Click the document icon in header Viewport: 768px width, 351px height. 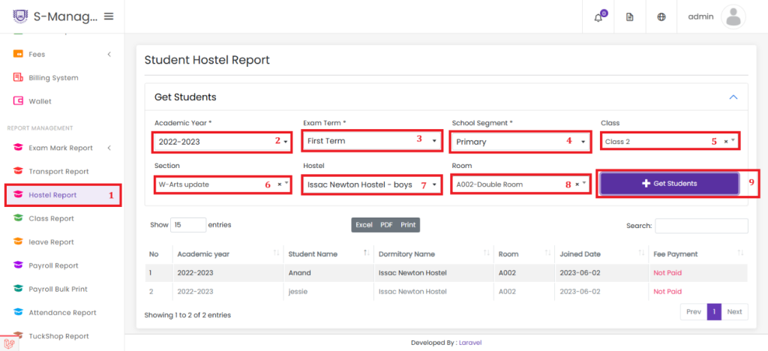click(x=630, y=17)
